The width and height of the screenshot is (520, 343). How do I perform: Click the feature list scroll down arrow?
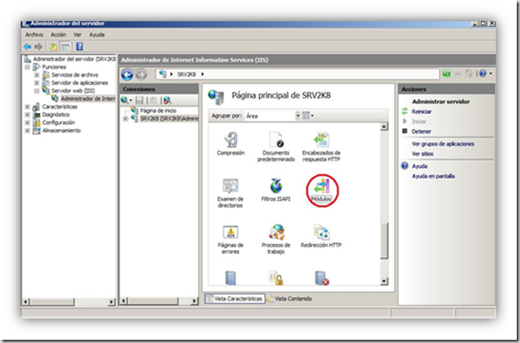pos(384,281)
